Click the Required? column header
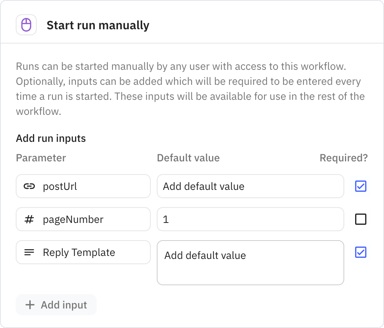The width and height of the screenshot is (384, 328). pyautogui.click(x=343, y=158)
